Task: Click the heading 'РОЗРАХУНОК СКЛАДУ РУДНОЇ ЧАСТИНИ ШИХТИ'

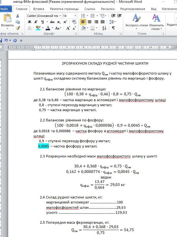Action: [x=106, y=63]
